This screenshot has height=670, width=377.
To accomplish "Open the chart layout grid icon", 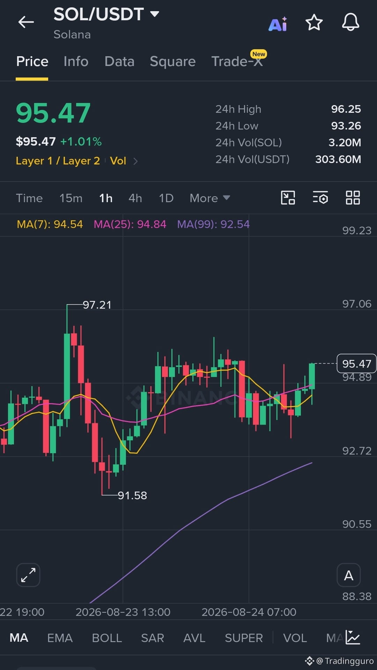I will (x=353, y=198).
